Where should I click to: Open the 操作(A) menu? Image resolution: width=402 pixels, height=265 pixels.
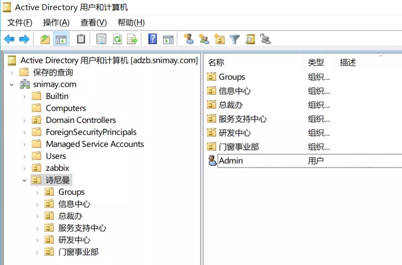[56, 22]
